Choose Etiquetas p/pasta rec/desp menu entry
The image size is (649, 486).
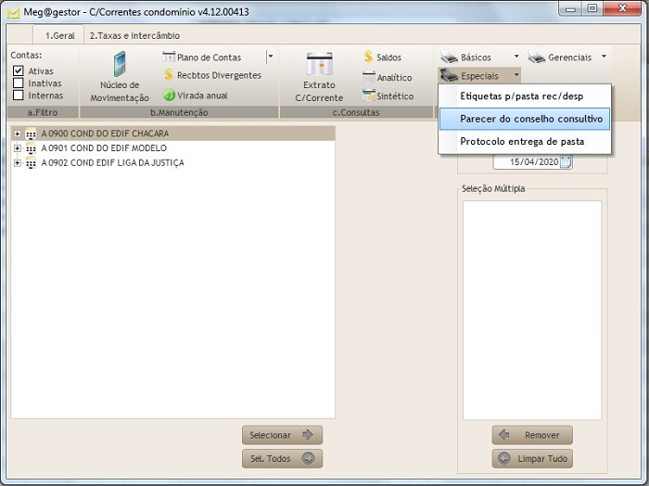pyautogui.click(x=525, y=96)
